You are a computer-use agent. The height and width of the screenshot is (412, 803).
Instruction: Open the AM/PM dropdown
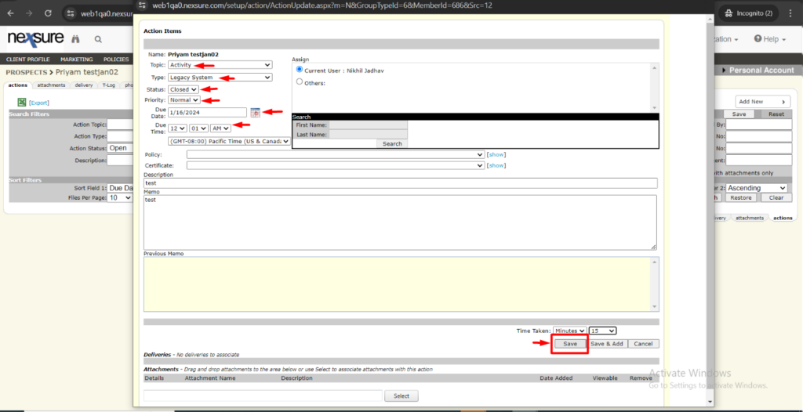220,128
